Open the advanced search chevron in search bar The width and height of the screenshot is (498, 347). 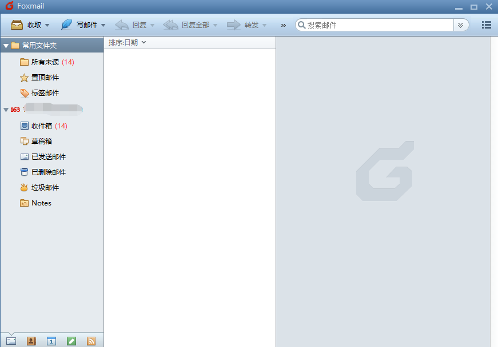coord(461,25)
